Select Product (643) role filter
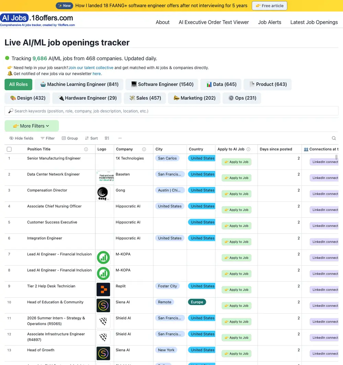This screenshot has width=343, height=365. click(x=268, y=84)
